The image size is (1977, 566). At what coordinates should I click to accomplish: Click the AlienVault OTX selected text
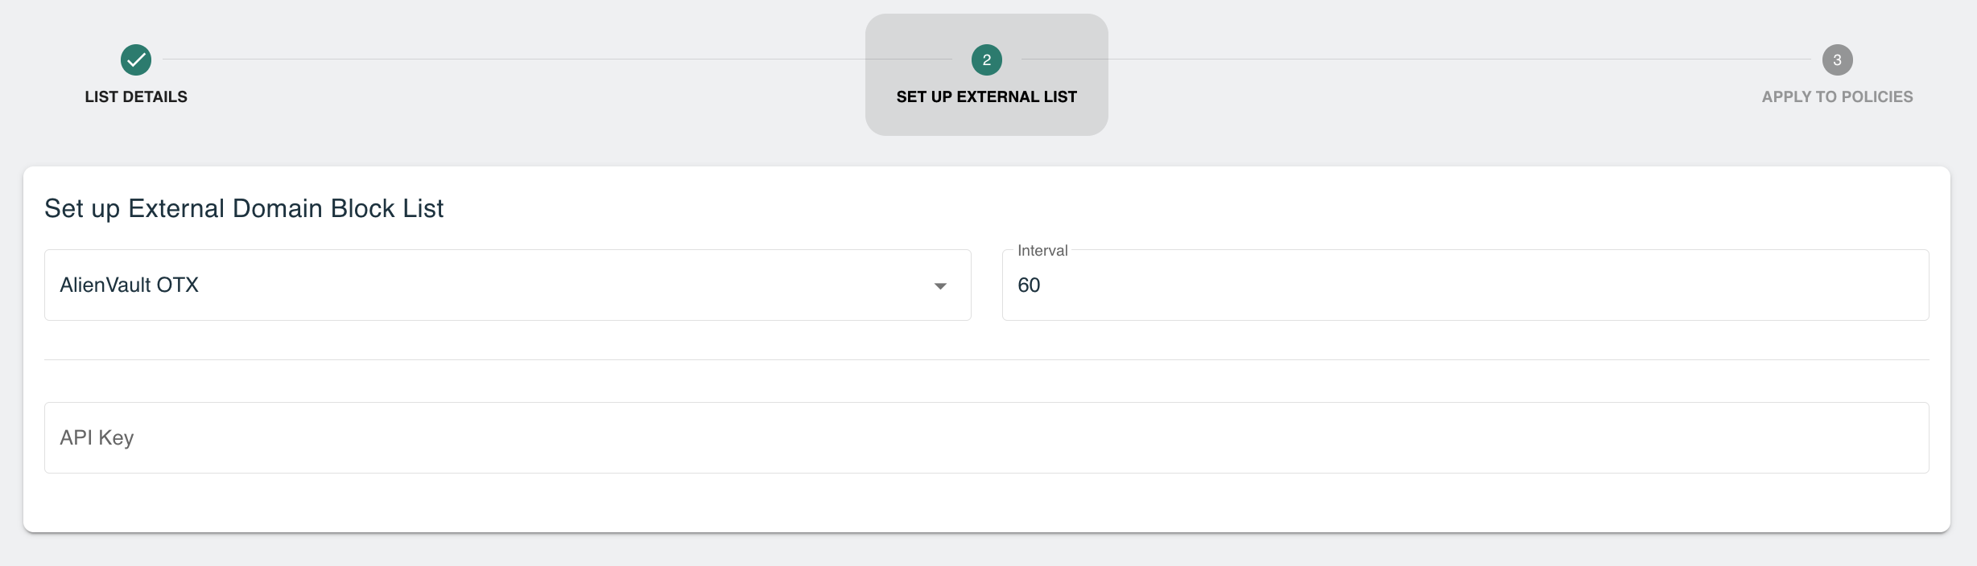[129, 285]
